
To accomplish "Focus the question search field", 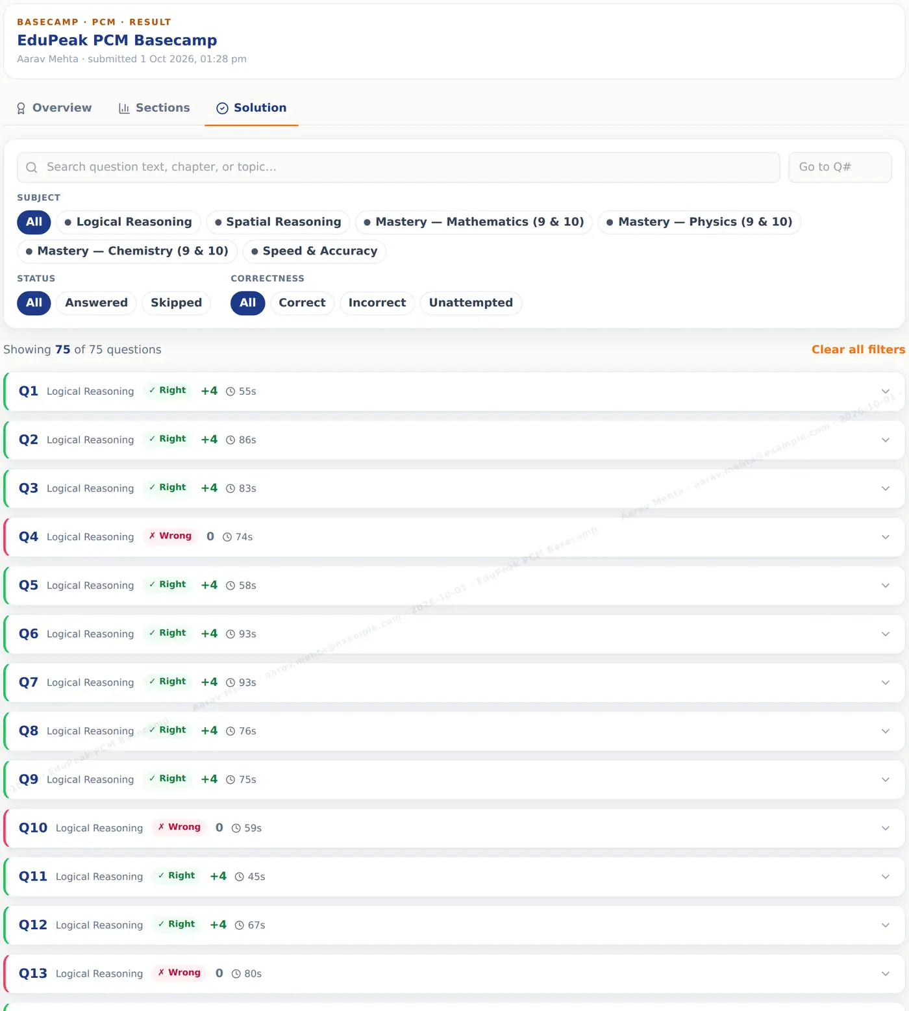I will (398, 168).
